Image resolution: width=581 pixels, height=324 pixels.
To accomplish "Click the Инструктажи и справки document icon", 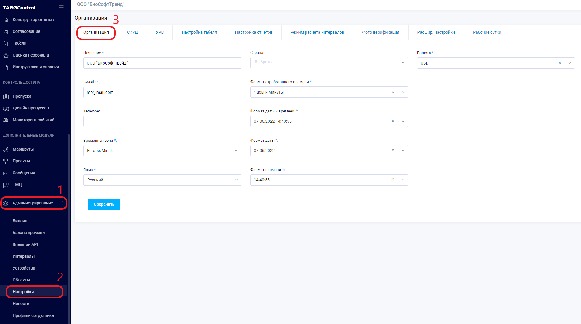I will click(x=6, y=67).
